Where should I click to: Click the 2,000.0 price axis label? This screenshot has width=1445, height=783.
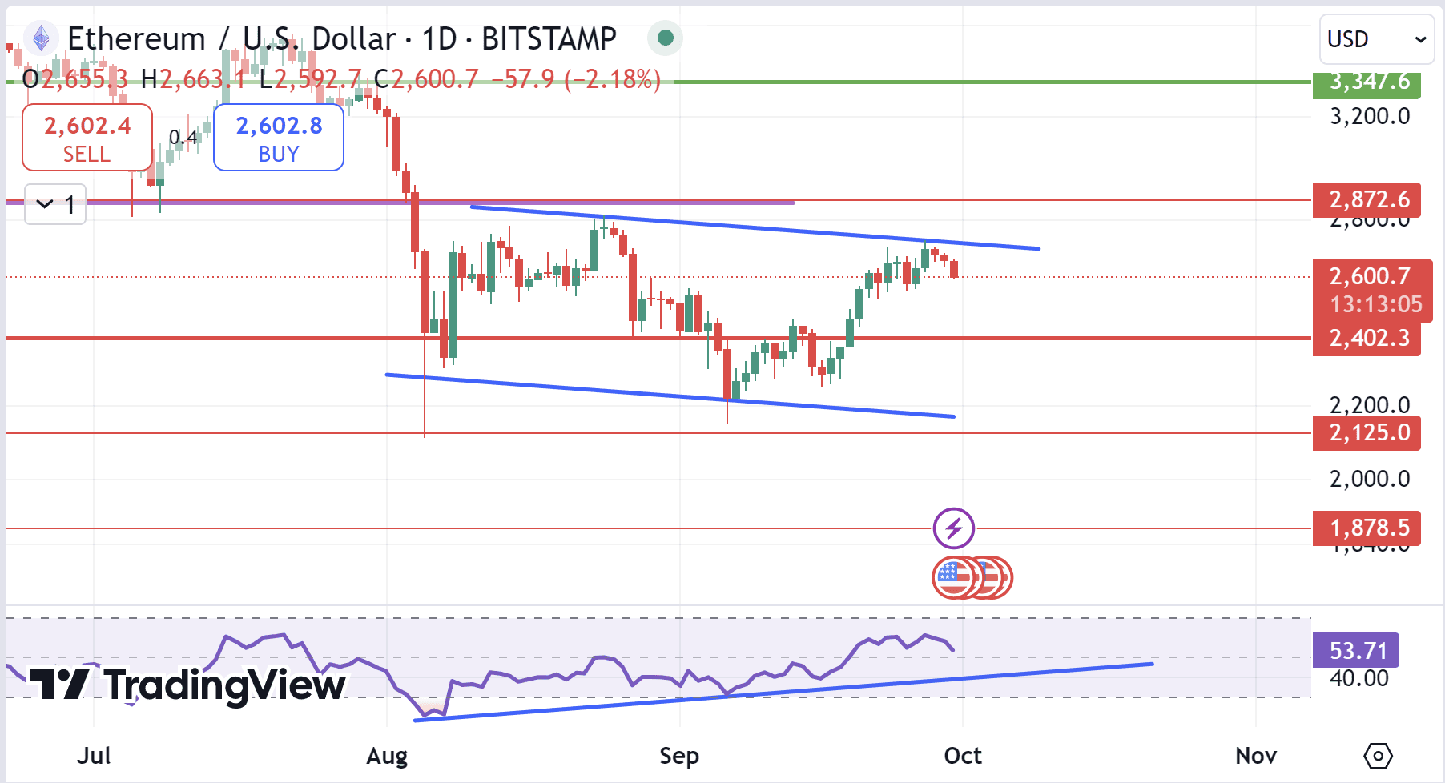click(1370, 479)
